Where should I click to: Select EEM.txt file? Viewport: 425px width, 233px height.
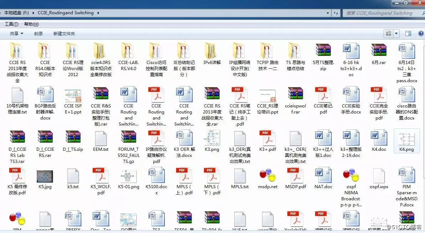[101, 141]
